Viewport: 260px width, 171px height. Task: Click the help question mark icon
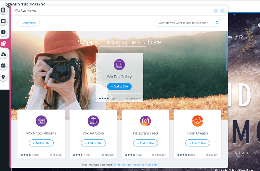(216, 11)
